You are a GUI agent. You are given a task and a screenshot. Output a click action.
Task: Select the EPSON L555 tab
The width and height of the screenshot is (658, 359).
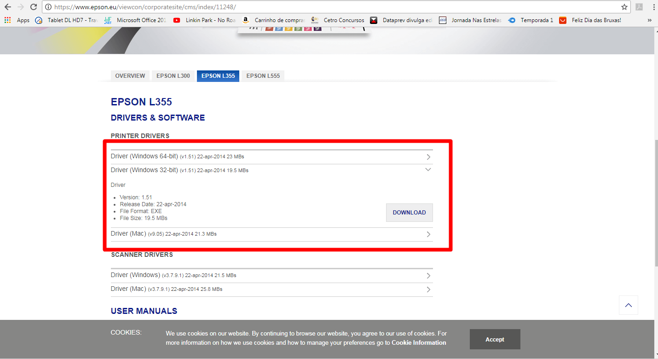tap(263, 76)
